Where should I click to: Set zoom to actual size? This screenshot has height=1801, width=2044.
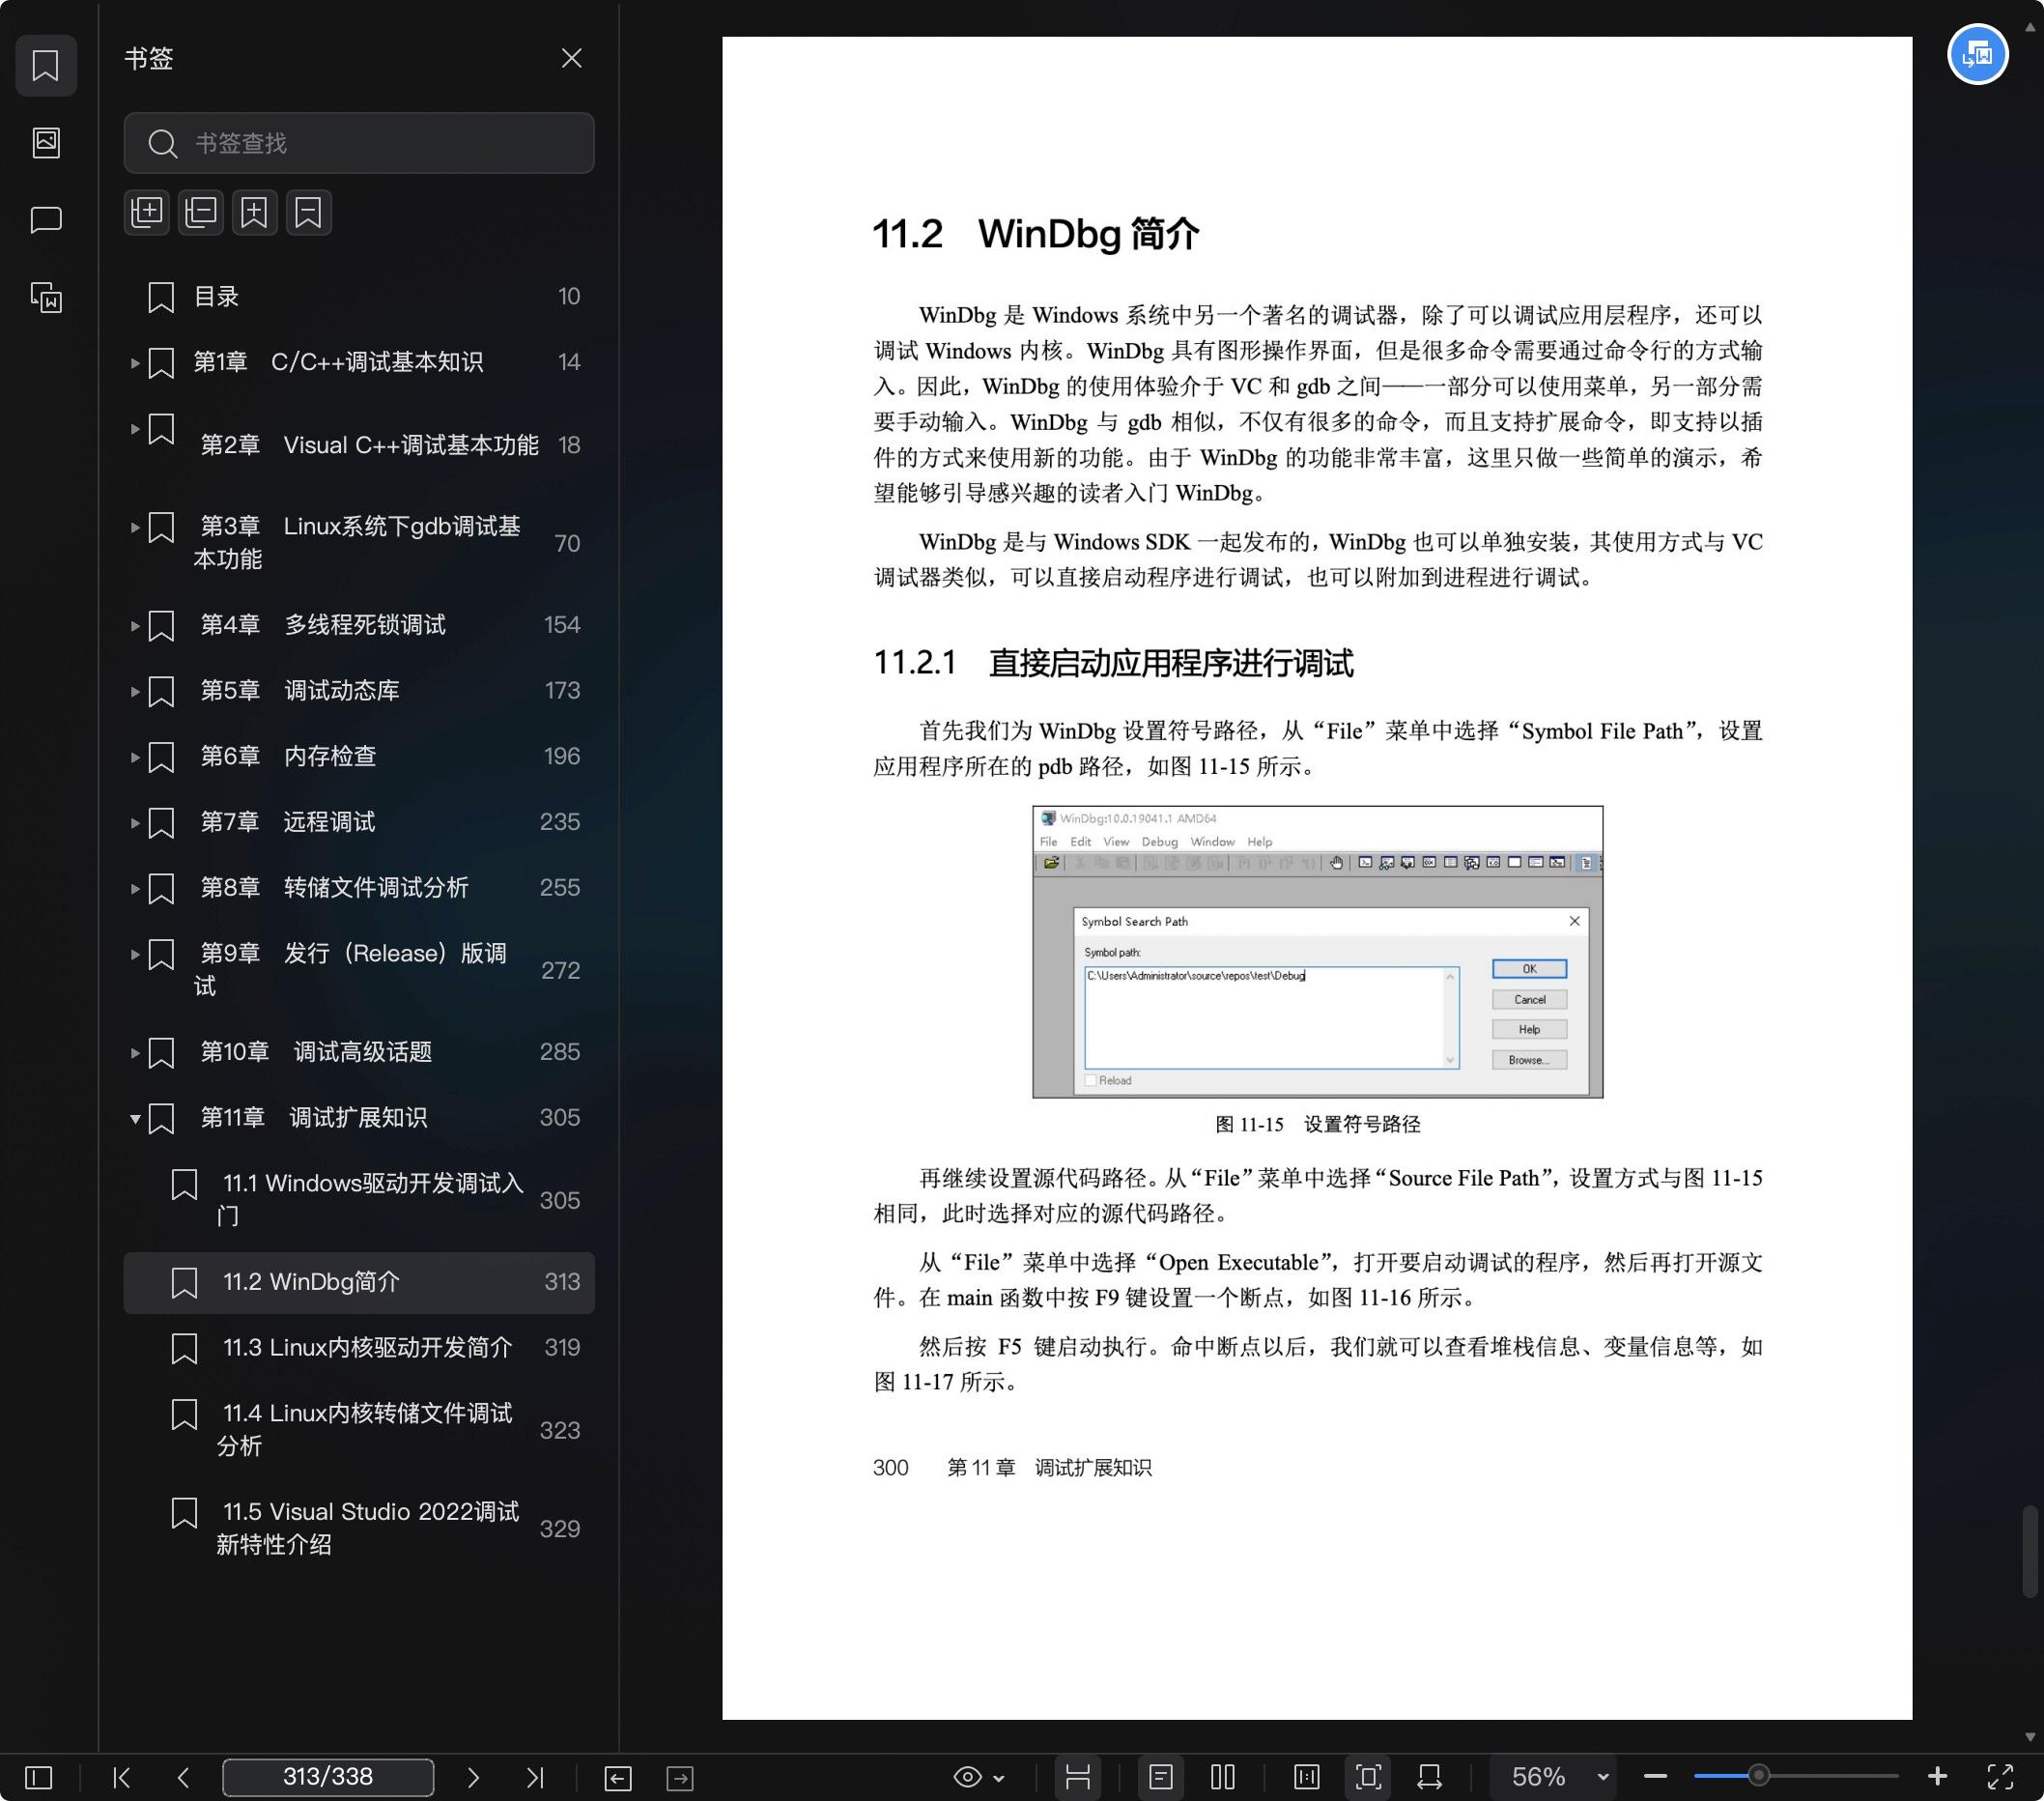1307,1777
